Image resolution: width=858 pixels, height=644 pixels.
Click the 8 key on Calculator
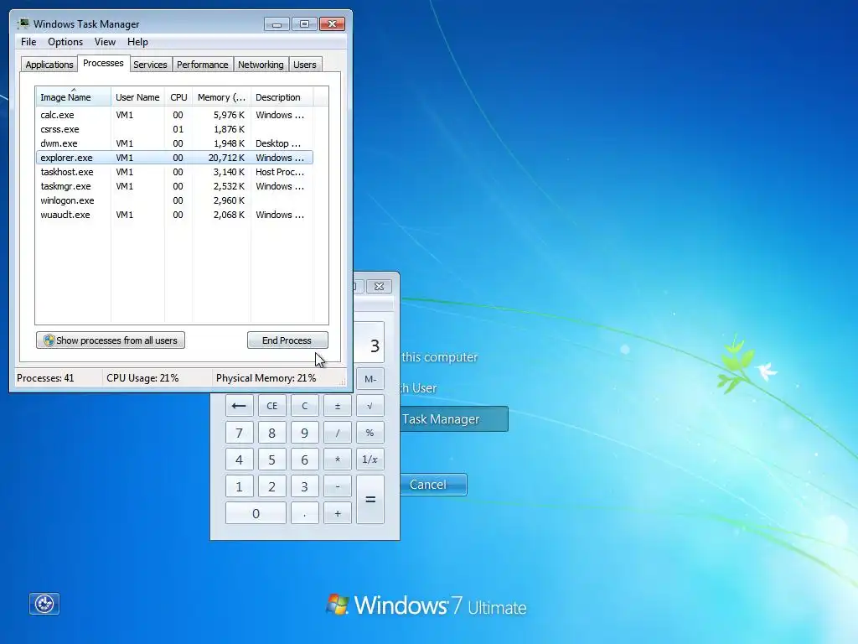272,433
